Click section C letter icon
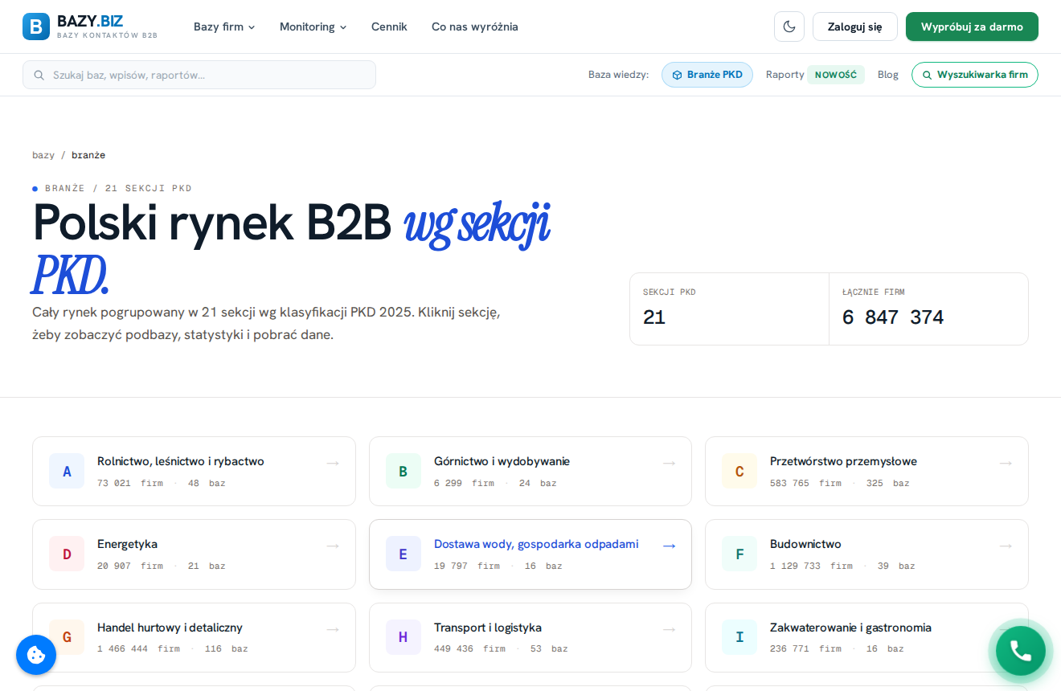 coord(739,472)
